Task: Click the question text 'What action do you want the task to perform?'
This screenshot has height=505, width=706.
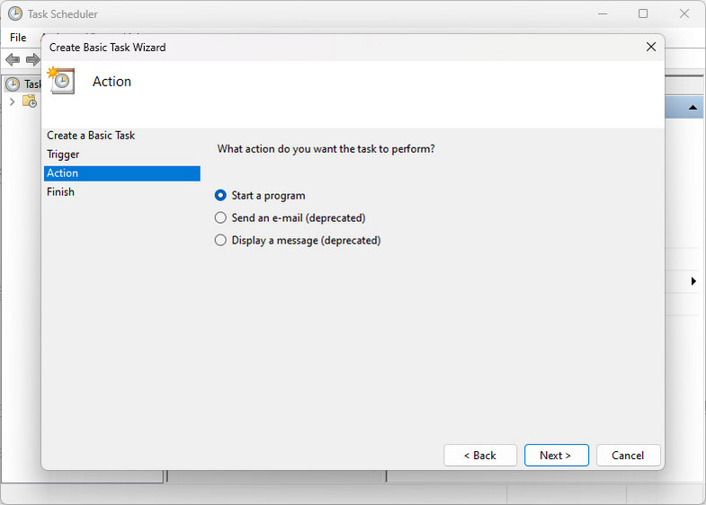Action: (x=326, y=149)
